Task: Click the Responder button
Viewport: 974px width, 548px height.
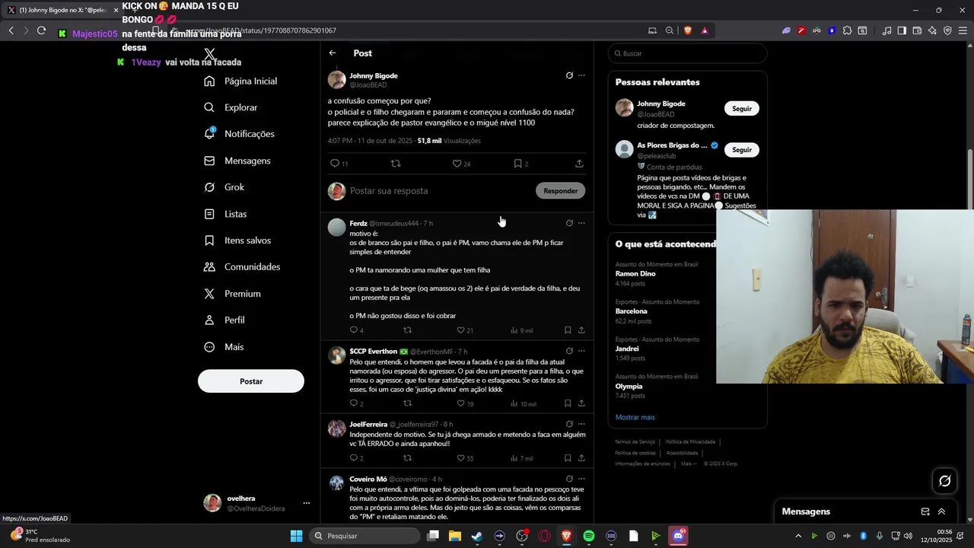Action: pos(561,191)
